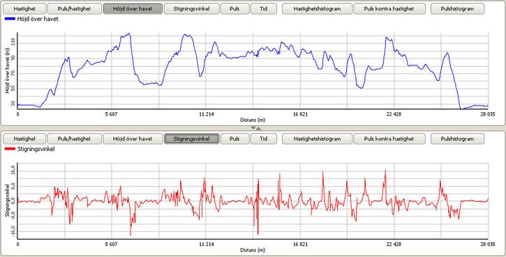Select Tid button in top chart panel
Image resolution: width=506 pixels, height=257 pixels.
pyautogui.click(x=264, y=8)
